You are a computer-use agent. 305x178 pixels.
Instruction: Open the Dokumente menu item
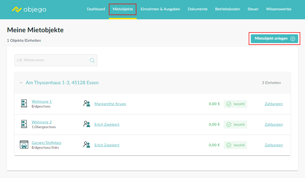(x=197, y=9)
